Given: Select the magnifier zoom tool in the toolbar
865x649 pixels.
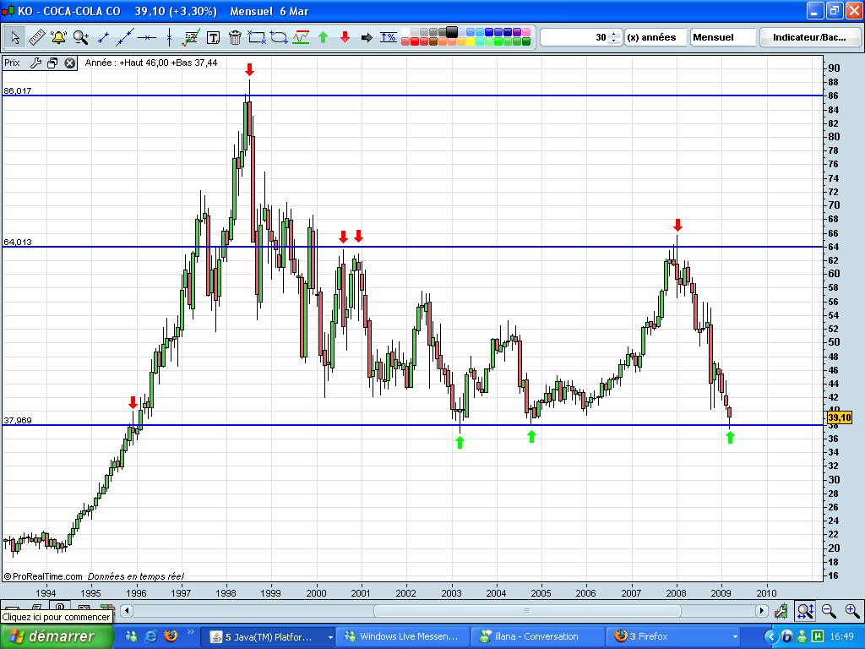Looking at the screenshot, I should (x=80, y=37).
